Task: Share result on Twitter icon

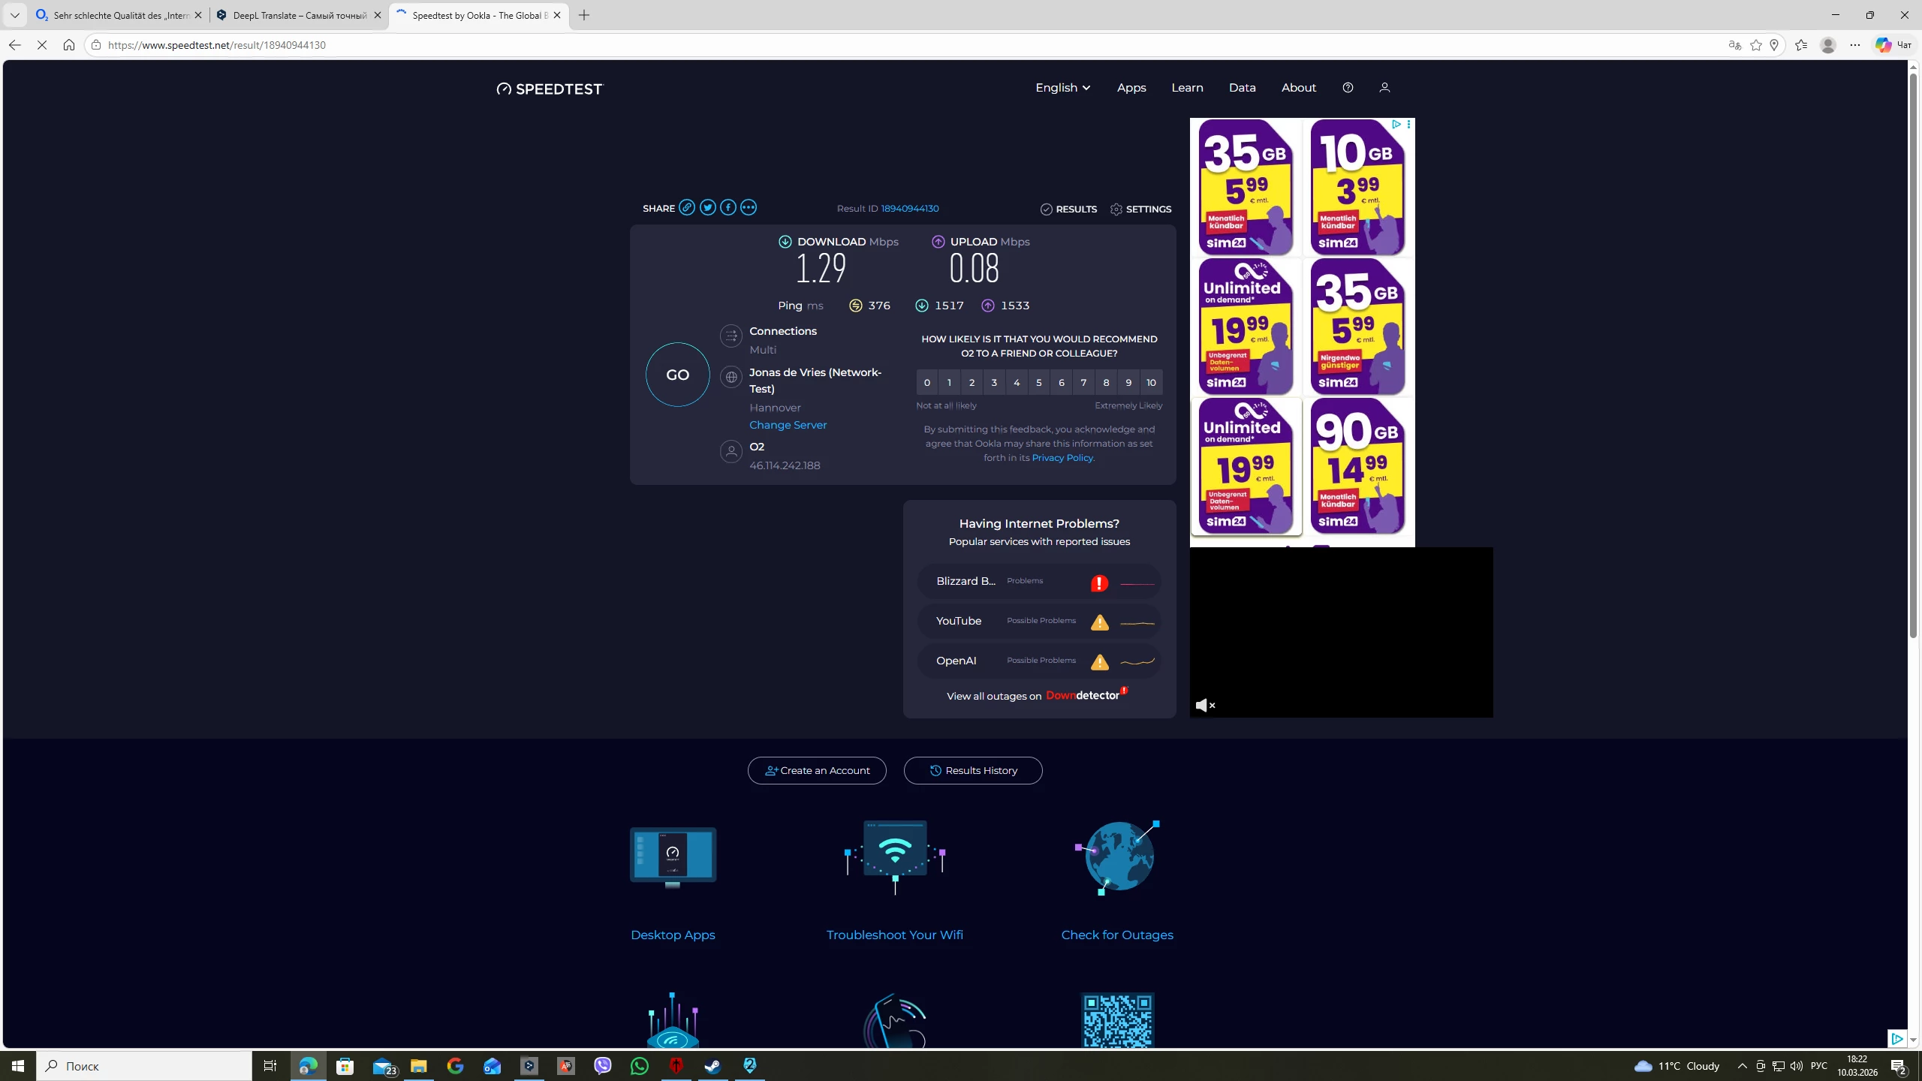Action: click(707, 208)
